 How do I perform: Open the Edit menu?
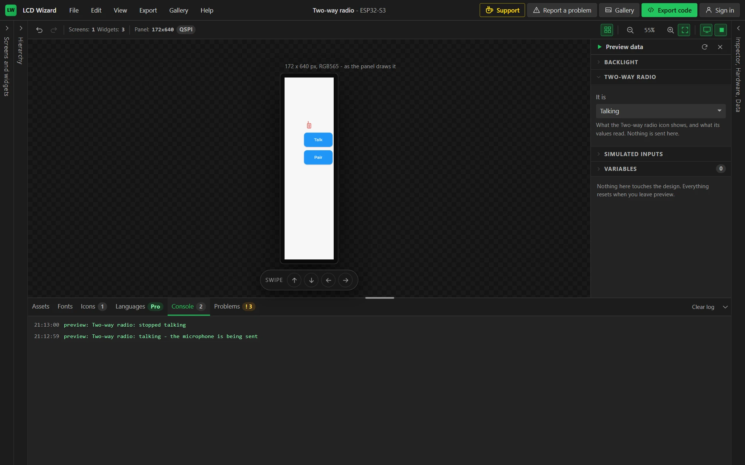pyautogui.click(x=96, y=10)
